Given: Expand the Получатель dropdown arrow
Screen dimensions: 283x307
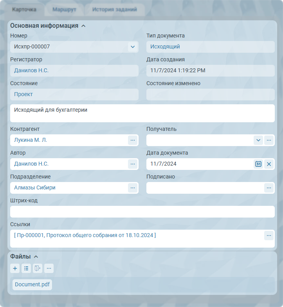Looking at the screenshot, I should (x=258, y=140).
